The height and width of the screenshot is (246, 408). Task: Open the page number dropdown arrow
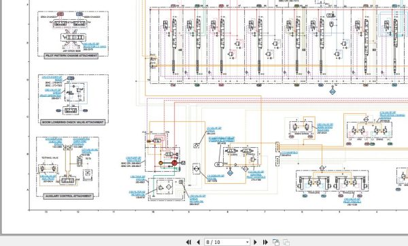point(248,243)
